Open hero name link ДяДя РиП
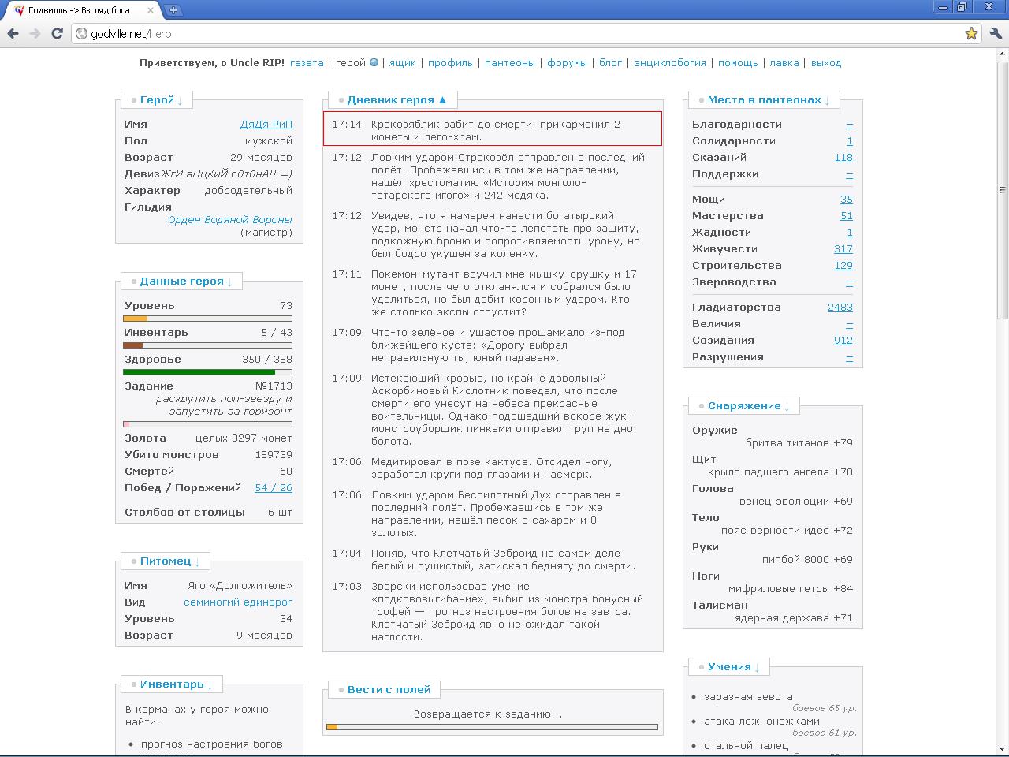 266,125
